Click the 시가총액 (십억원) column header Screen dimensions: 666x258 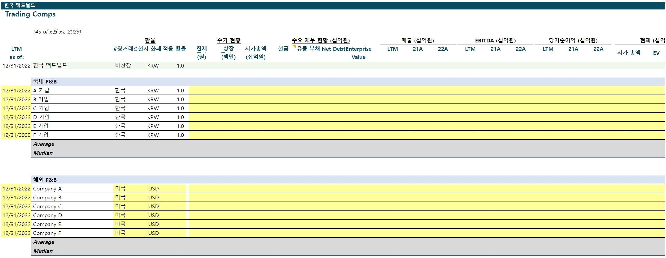[255, 53]
